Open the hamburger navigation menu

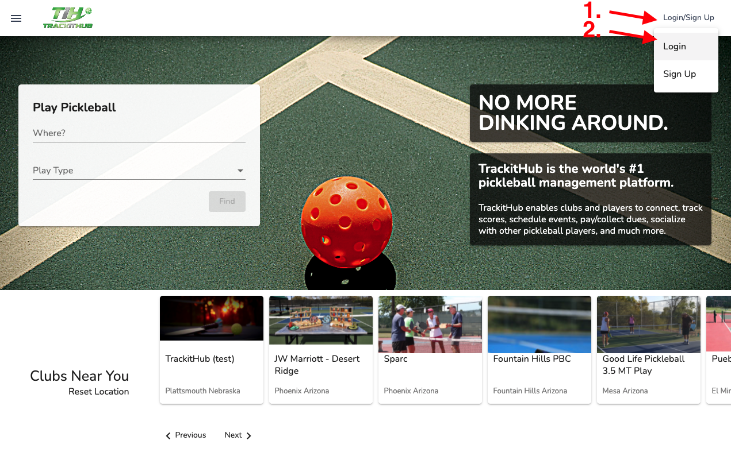pos(16,18)
